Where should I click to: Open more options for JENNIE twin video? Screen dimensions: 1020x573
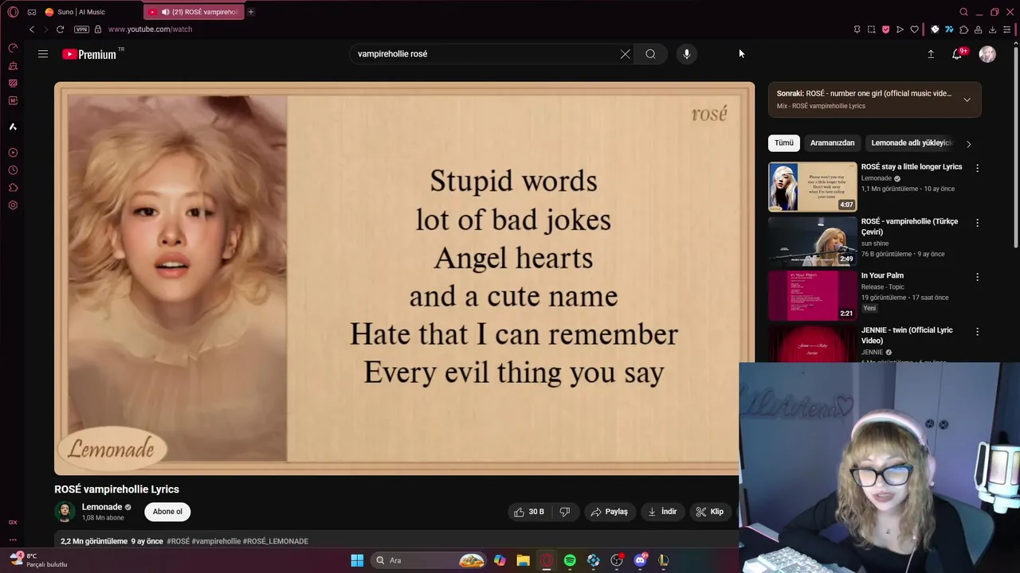[x=977, y=331]
